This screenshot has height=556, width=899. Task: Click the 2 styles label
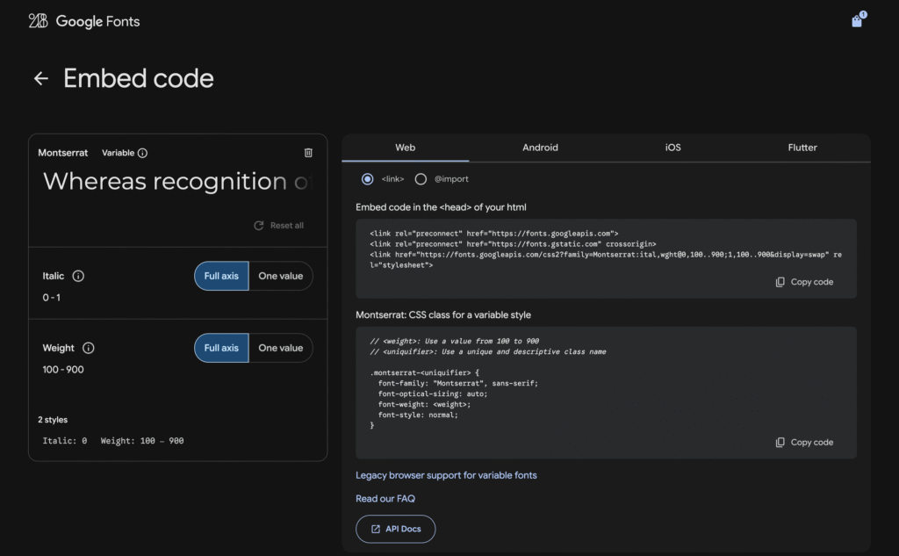click(x=53, y=420)
